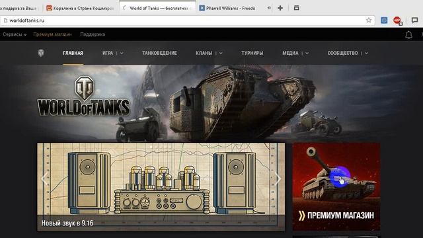Open the Новый звук в 9.16 article
The width and height of the screenshot is (423, 238).
[x=67, y=223]
